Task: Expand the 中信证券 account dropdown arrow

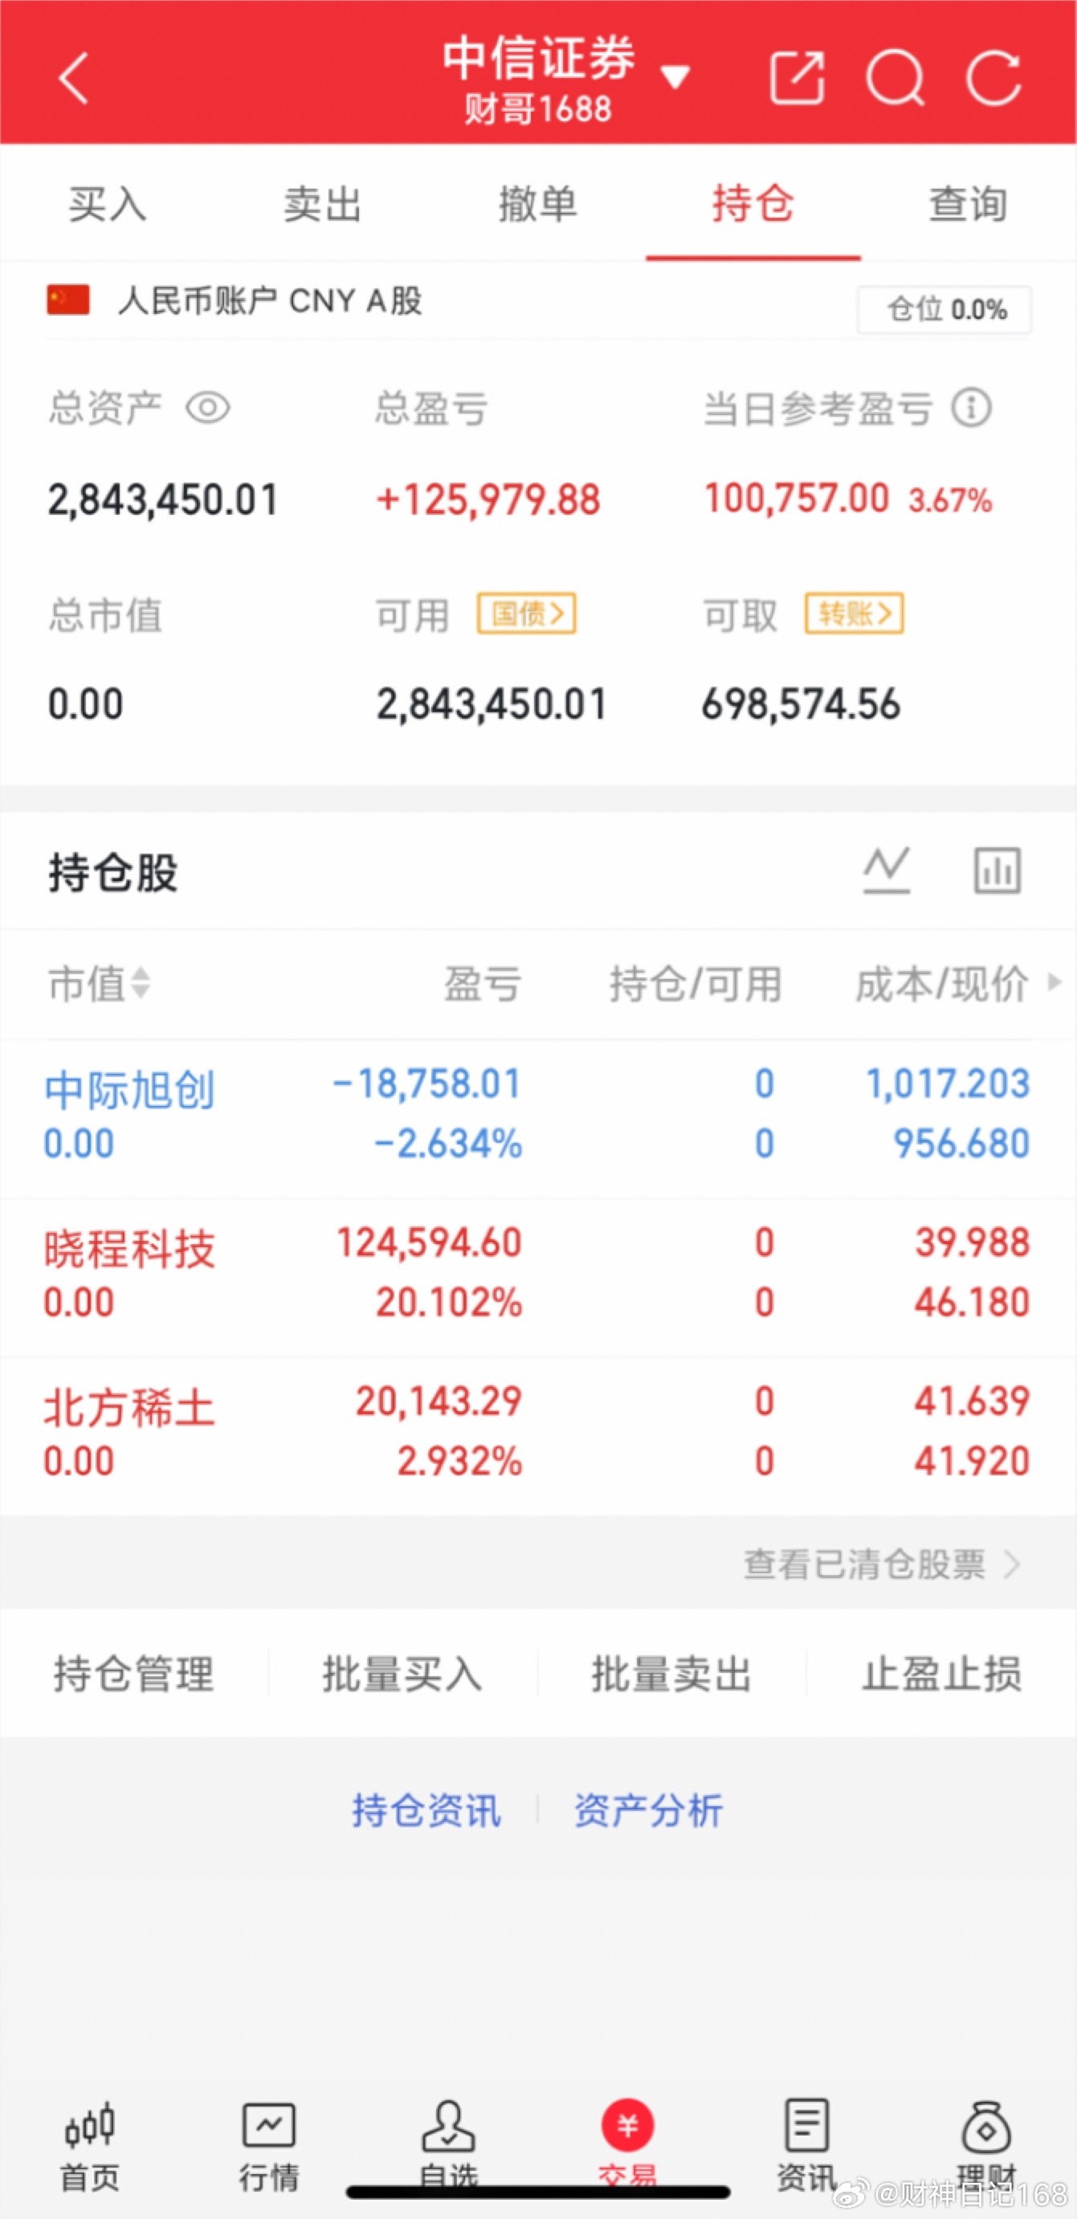Action: tap(675, 79)
